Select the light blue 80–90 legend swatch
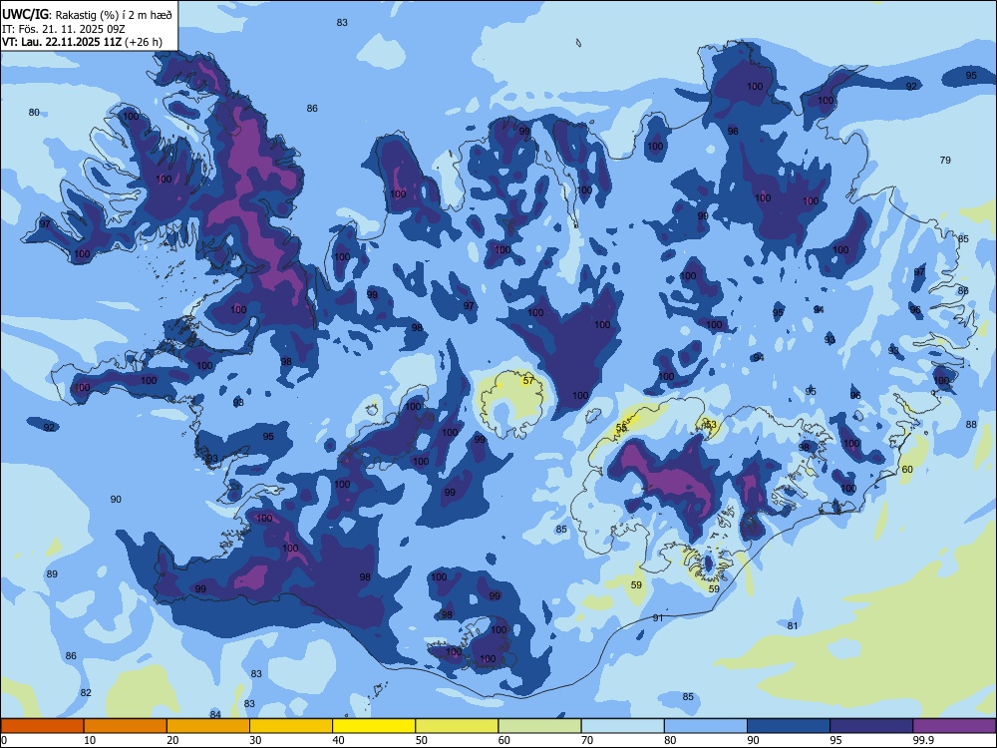997x748 pixels. [x=706, y=726]
